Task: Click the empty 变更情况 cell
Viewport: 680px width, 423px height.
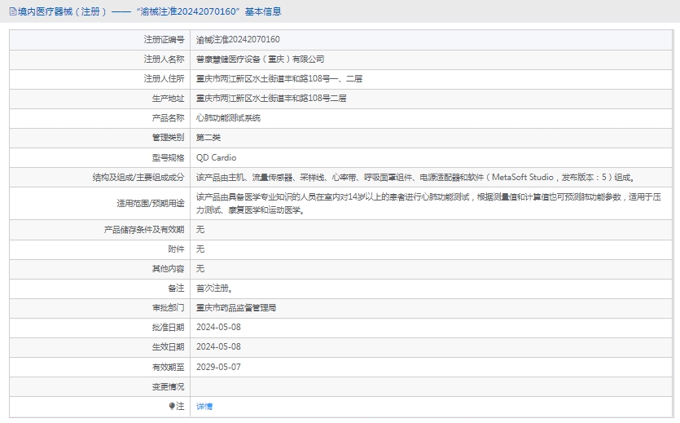Action: pyautogui.click(x=432, y=386)
